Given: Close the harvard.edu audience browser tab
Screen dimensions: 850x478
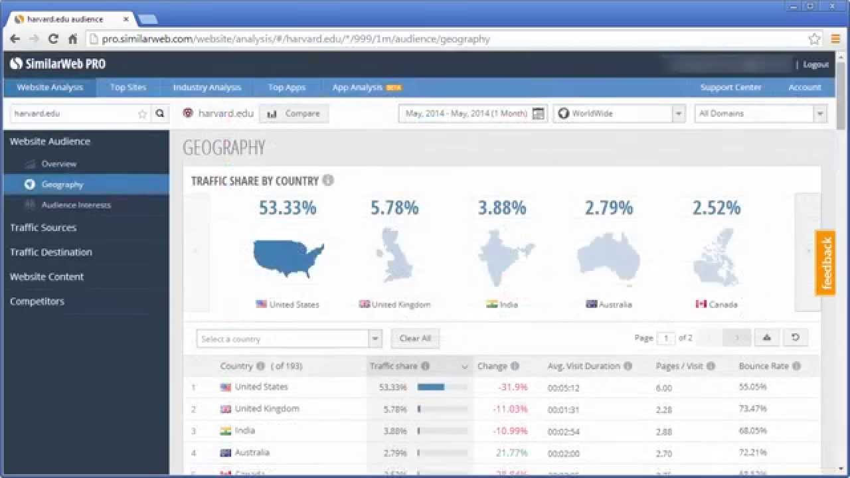Looking at the screenshot, I should pyautogui.click(x=126, y=19).
